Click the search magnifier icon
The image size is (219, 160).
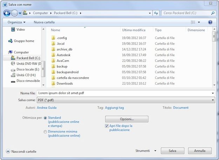pos(213,13)
